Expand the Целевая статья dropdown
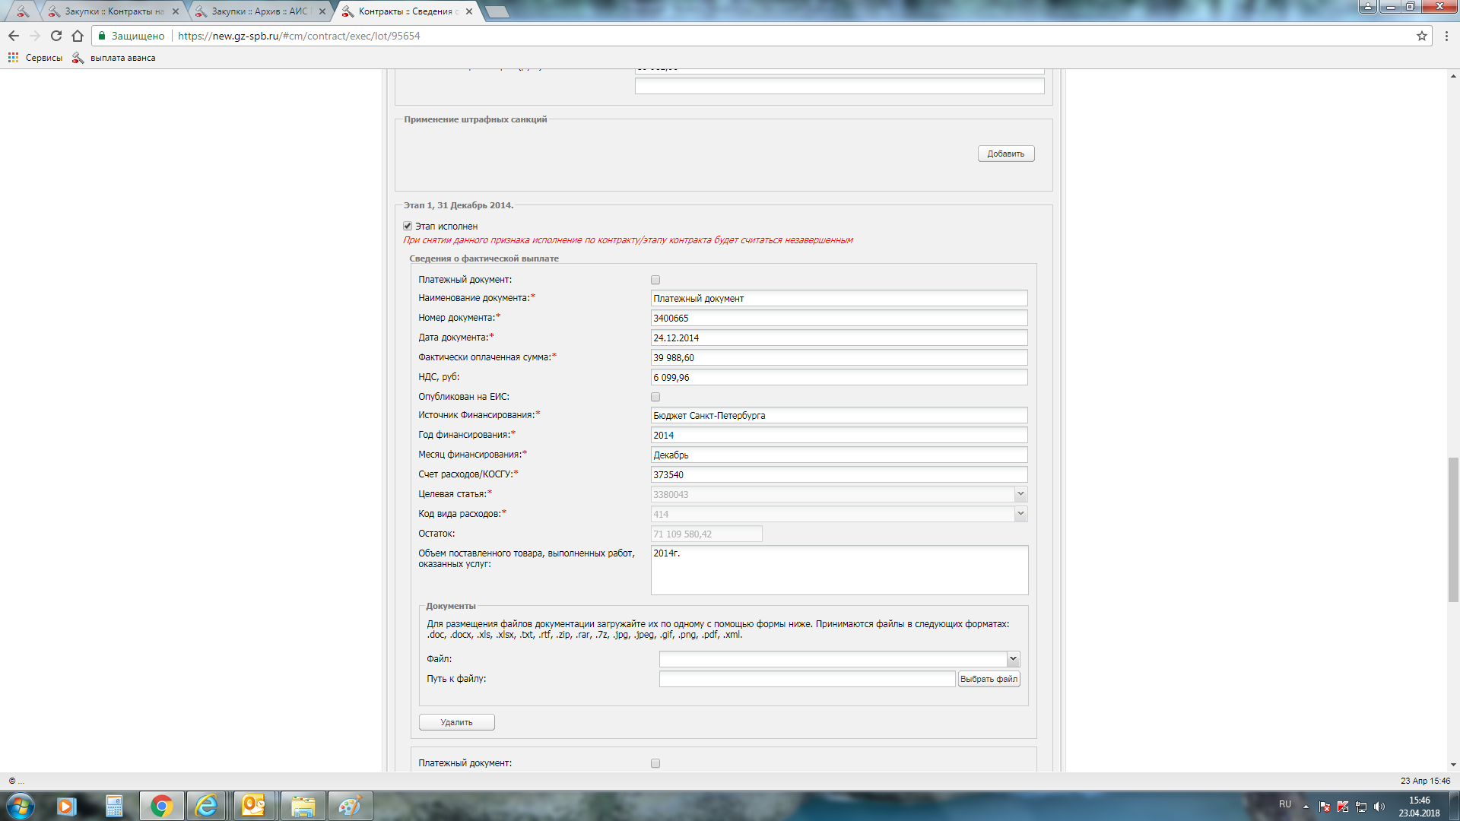The image size is (1460, 821). pyautogui.click(x=1020, y=494)
